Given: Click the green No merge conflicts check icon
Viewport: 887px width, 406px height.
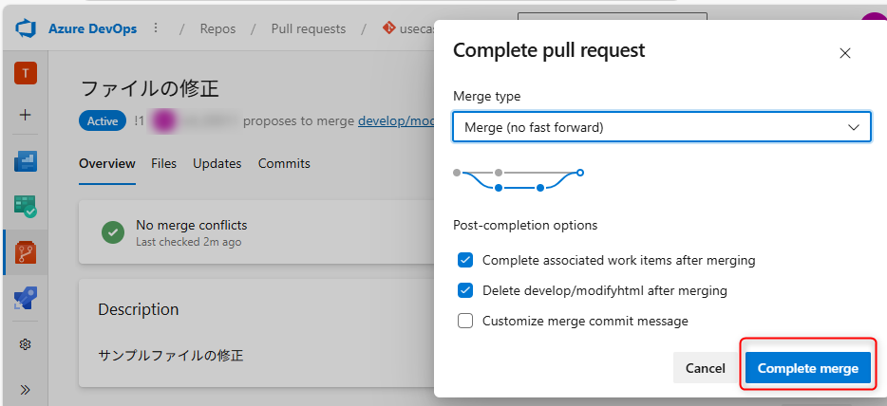Looking at the screenshot, I should click(113, 232).
